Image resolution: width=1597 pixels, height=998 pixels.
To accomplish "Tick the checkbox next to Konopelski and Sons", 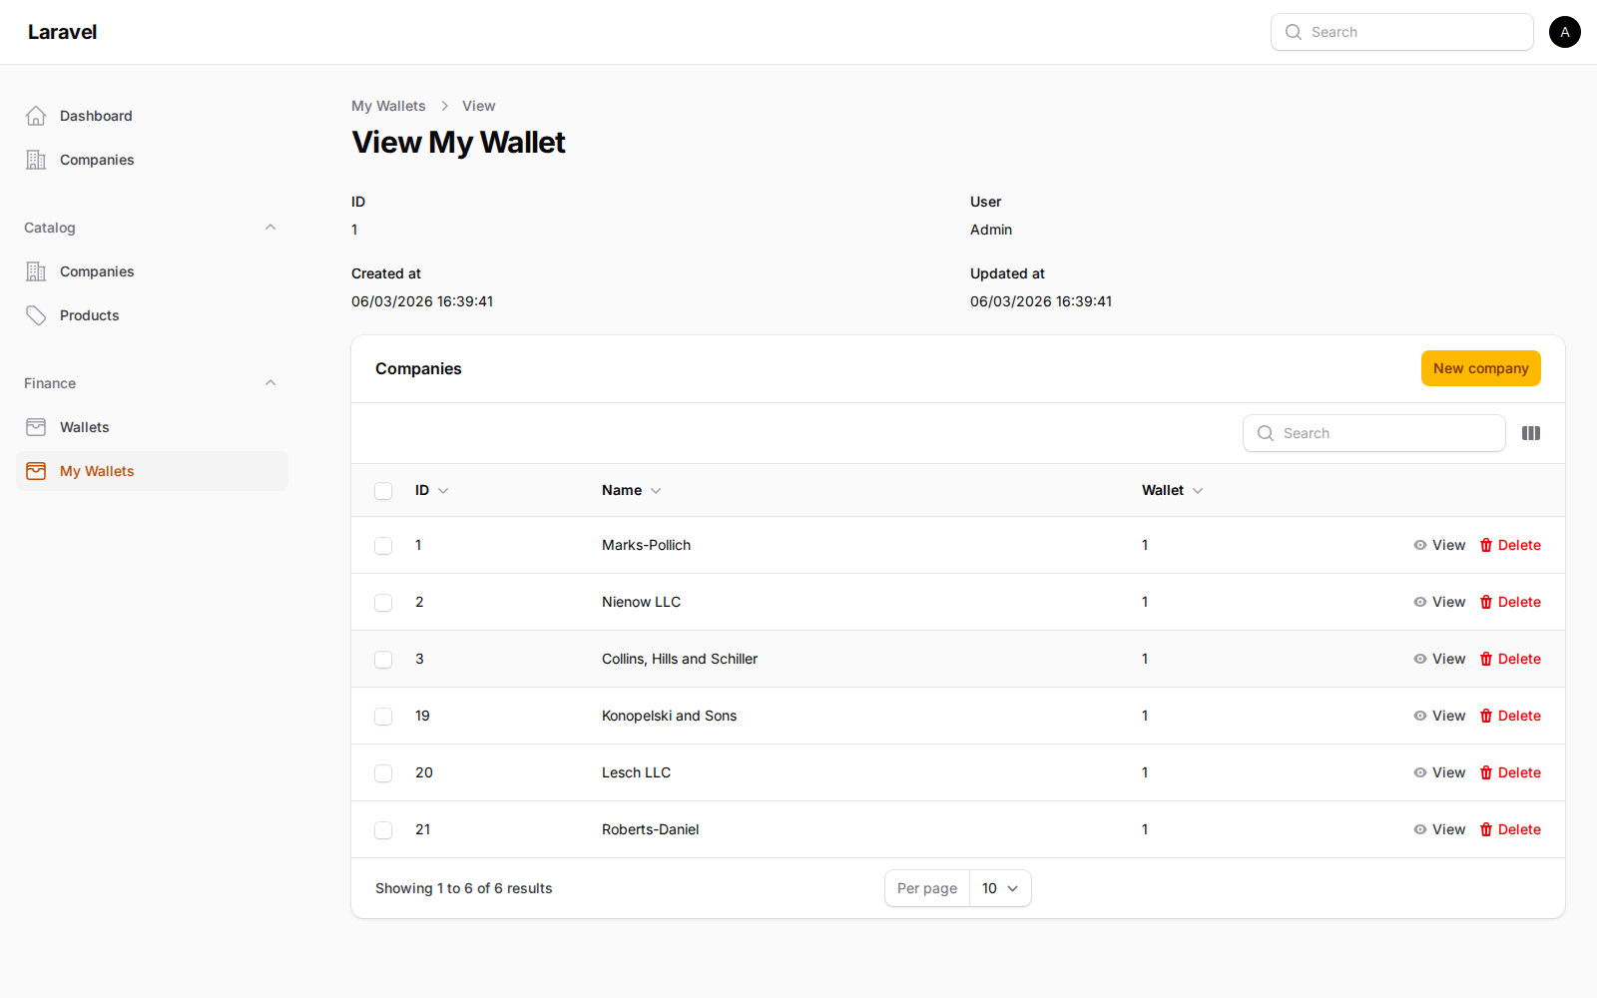I will click(383, 716).
